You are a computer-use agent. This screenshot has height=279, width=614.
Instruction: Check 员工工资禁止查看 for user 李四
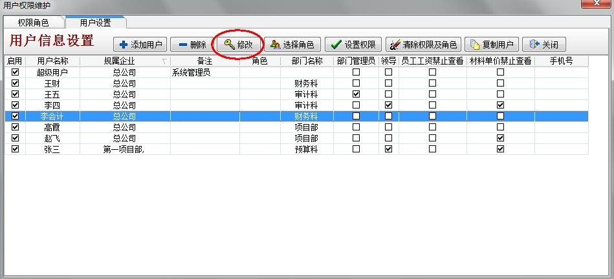[x=432, y=105]
